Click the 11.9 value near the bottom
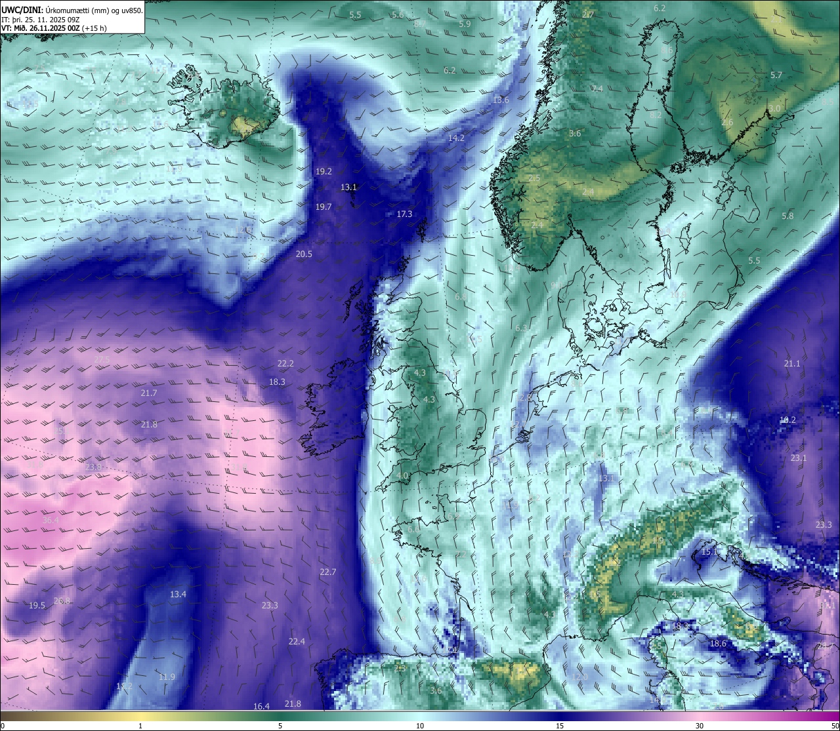Viewport: 840px width, 731px height. click(167, 677)
